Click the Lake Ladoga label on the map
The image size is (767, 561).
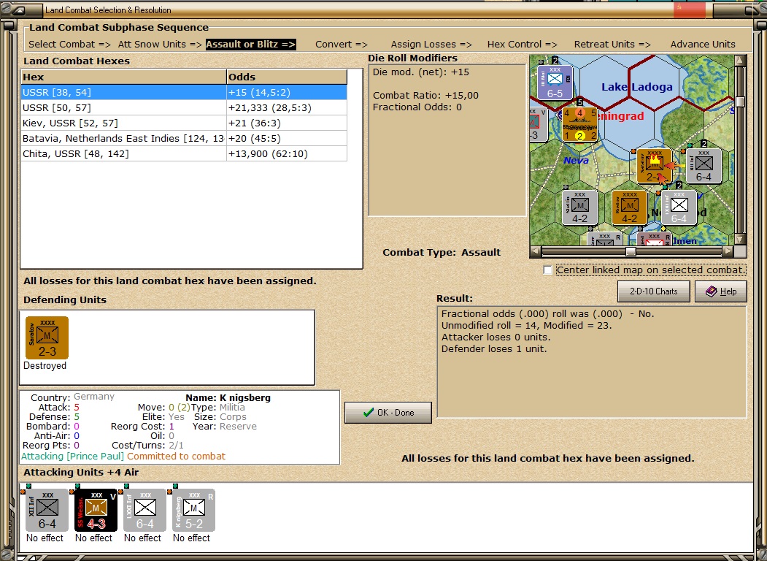pyautogui.click(x=637, y=87)
